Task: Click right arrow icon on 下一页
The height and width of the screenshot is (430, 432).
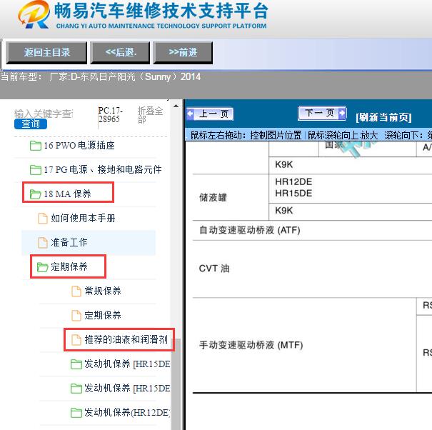Action: coord(342,113)
